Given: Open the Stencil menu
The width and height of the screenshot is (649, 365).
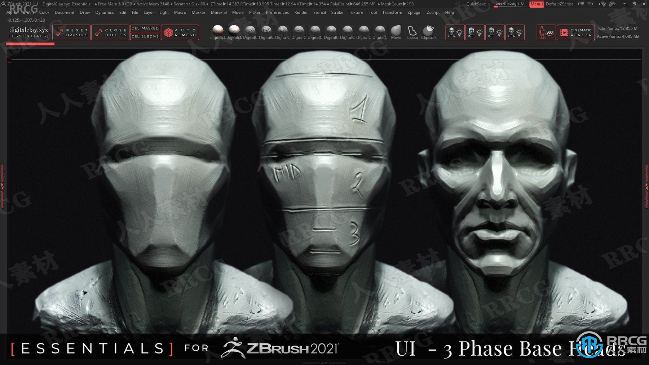Looking at the screenshot, I should point(319,12).
